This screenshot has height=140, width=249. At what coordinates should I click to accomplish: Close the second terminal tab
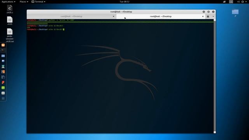(203, 16)
